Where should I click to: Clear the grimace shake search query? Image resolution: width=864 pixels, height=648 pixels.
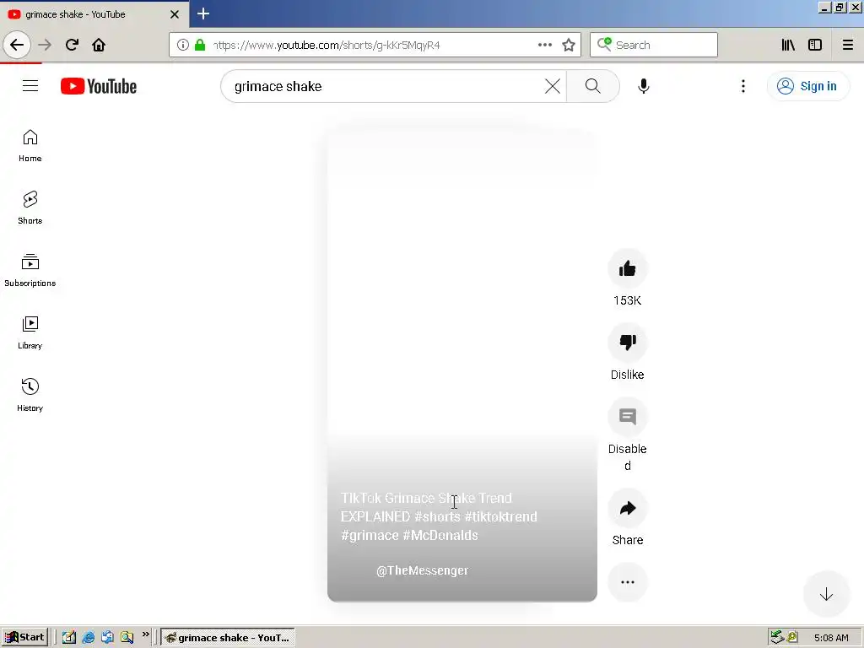pyautogui.click(x=552, y=86)
